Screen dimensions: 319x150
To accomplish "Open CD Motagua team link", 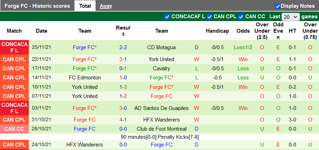I will click(162, 47).
